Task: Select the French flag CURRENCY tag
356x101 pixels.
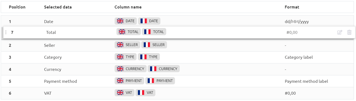Action: click(x=164, y=69)
